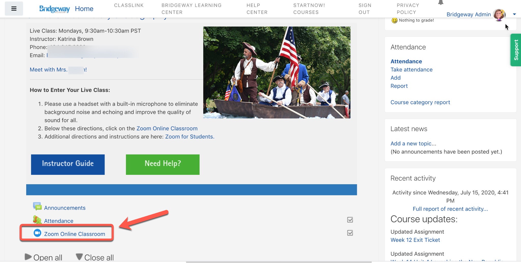
Task: Click the colonial boat parade image
Action: [277, 72]
